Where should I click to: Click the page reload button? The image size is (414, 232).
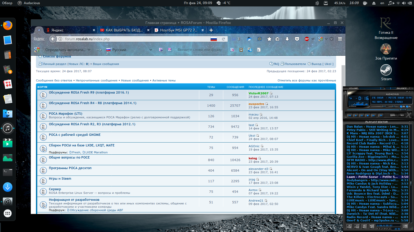tap(223, 39)
